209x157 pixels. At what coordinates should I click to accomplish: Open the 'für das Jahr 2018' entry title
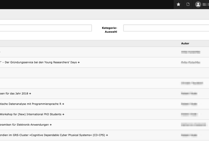coord(14,94)
